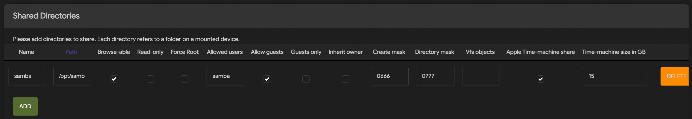
Task: Click the Allowed users field
Action: click(x=225, y=76)
